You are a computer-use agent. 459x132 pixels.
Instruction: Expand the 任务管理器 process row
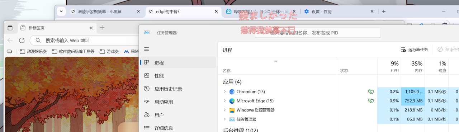[x=225, y=119]
